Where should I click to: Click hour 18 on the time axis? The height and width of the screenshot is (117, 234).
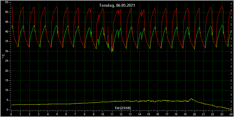(176, 114)
